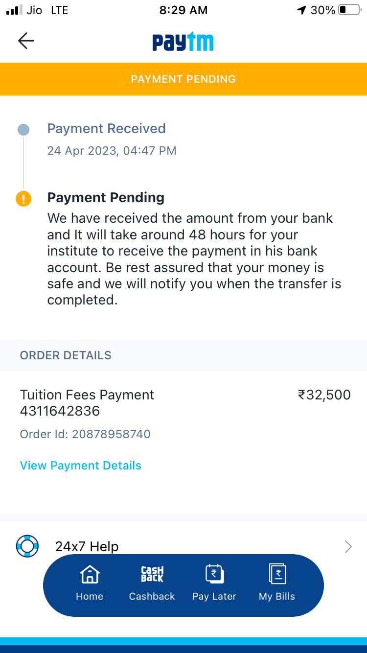
Task: Open View Payment Details link
Action: click(81, 466)
